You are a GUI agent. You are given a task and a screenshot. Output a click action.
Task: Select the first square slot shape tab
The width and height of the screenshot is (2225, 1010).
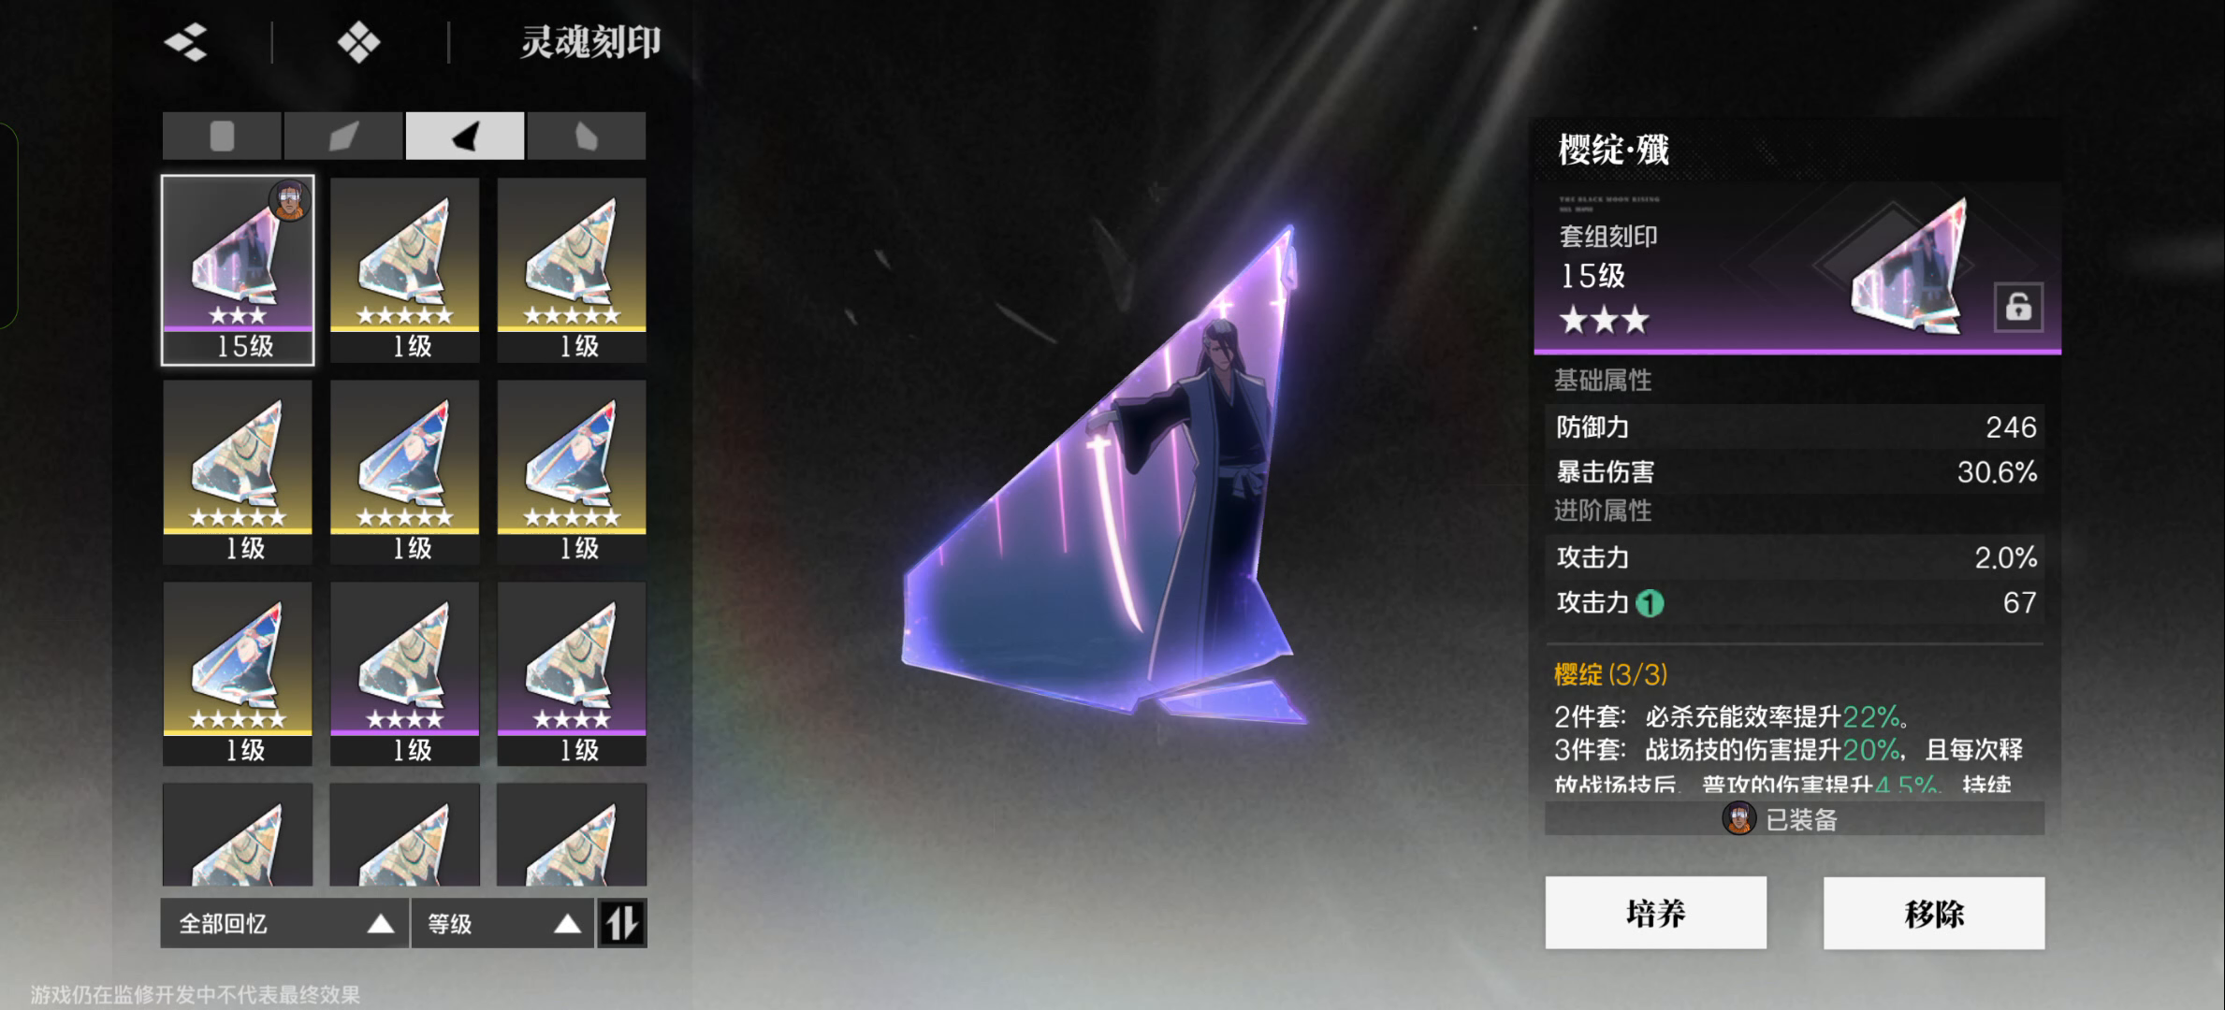click(222, 136)
